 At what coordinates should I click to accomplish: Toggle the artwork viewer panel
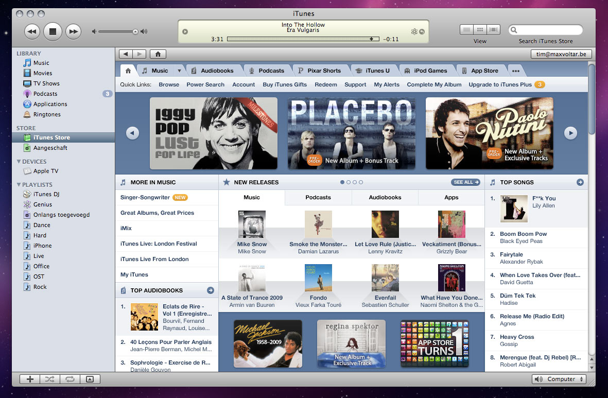point(90,379)
